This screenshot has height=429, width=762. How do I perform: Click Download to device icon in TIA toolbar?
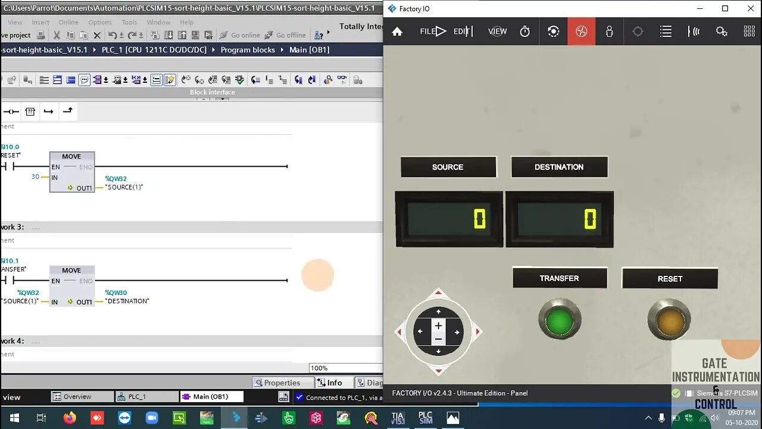coord(169,35)
